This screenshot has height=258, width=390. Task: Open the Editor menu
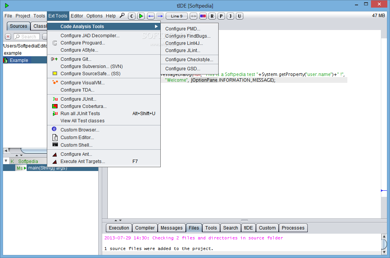click(x=77, y=16)
